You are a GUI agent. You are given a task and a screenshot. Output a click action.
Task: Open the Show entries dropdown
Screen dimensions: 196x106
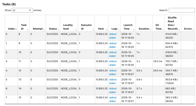[x=22, y=10]
